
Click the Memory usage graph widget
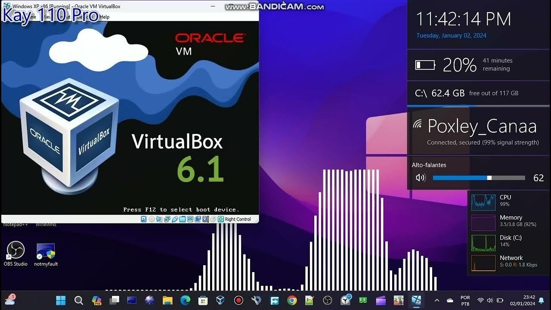483,223
